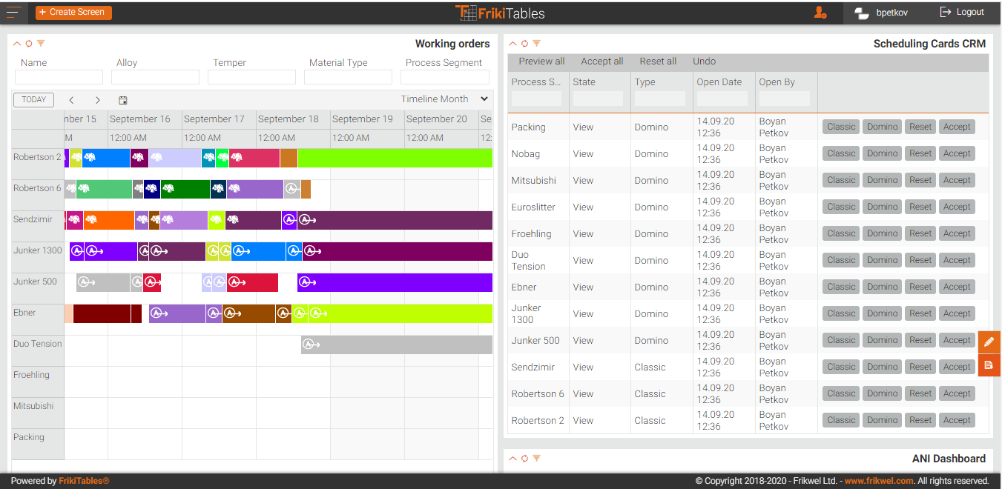Click the orange document side button

(989, 365)
